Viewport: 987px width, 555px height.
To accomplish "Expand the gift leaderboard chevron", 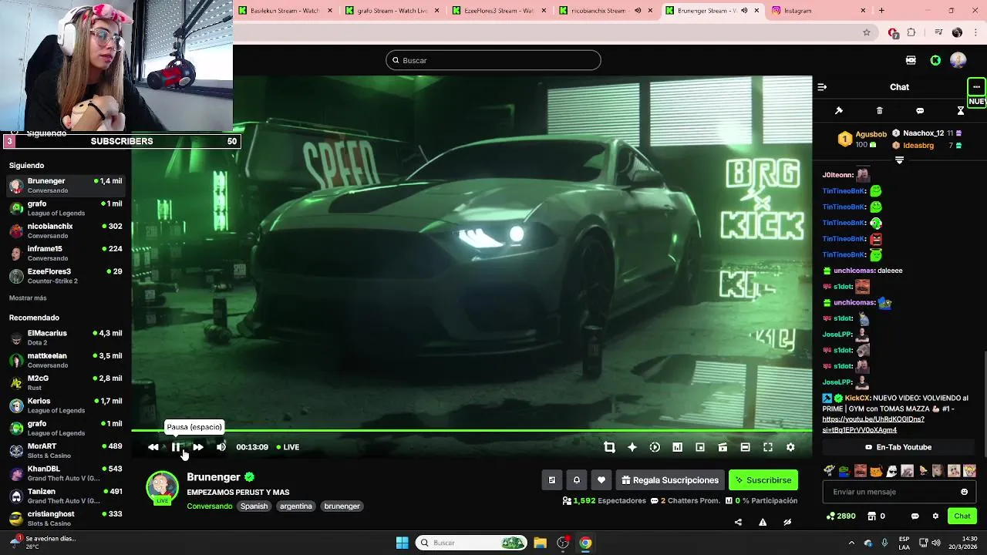I will click(899, 160).
